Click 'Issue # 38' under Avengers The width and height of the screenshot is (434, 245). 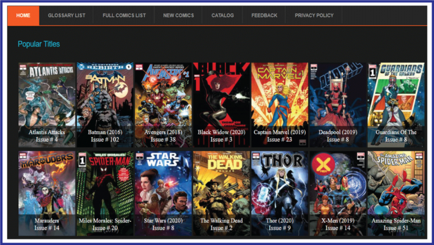pos(163,139)
